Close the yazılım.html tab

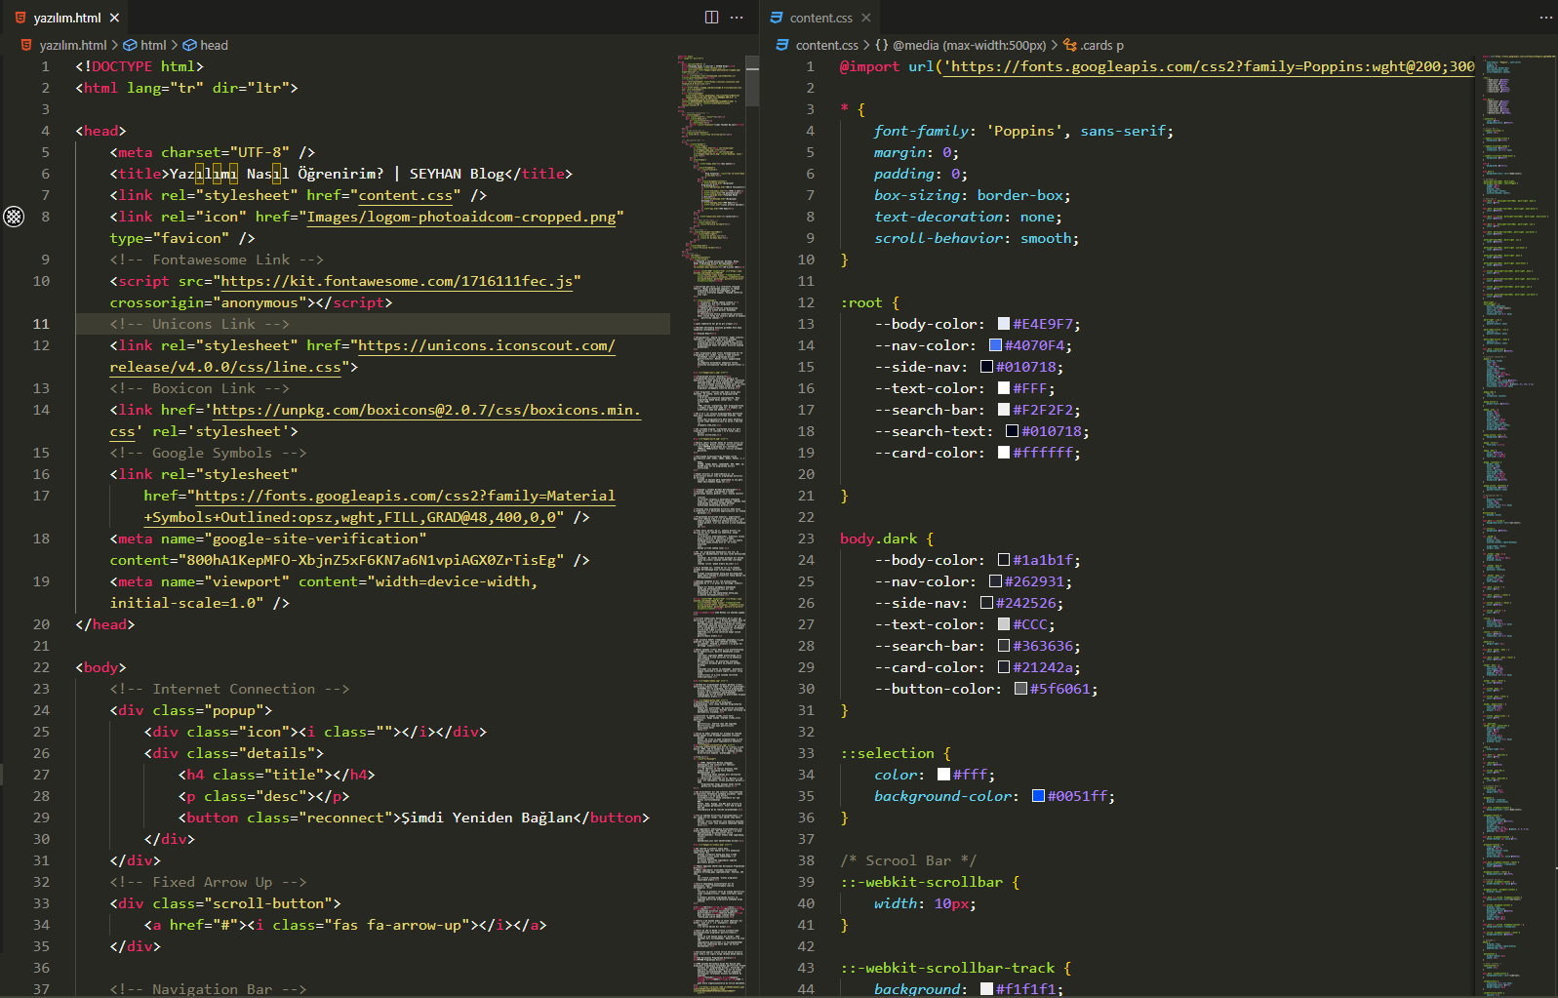[x=114, y=18]
